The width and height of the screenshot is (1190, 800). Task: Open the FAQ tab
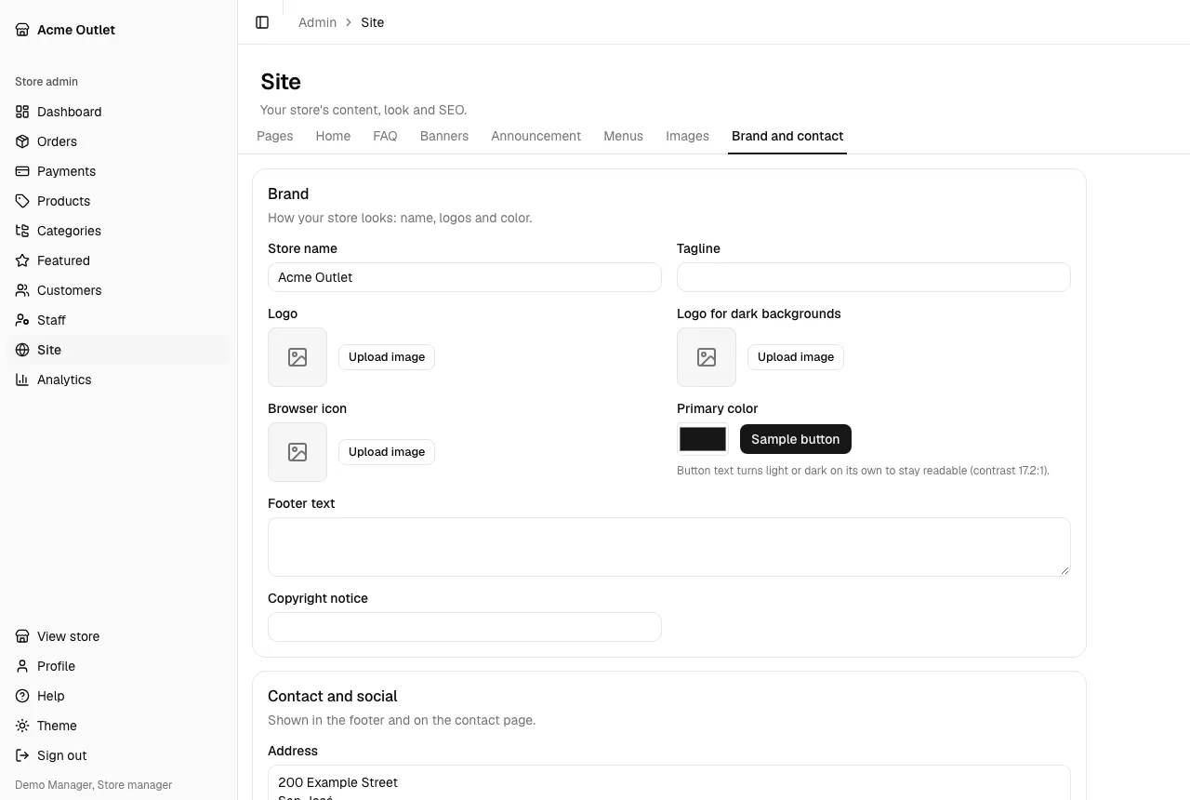(385, 136)
